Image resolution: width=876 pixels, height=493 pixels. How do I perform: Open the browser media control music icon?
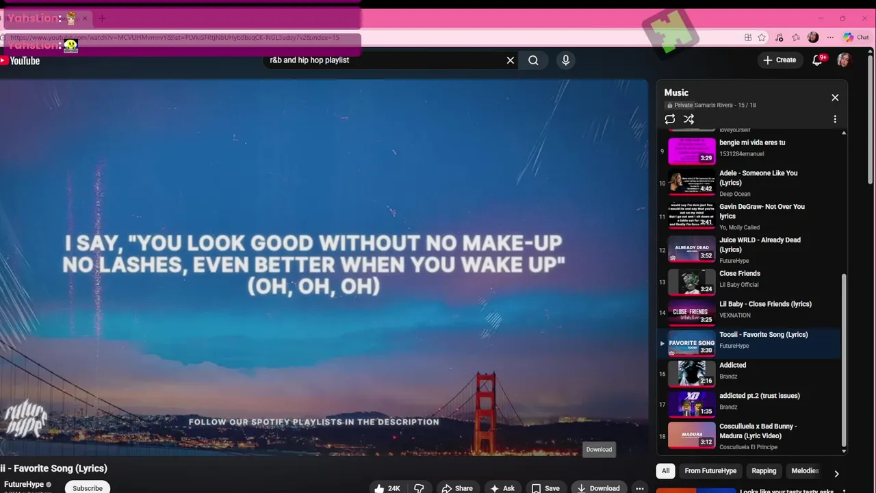click(779, 38)
